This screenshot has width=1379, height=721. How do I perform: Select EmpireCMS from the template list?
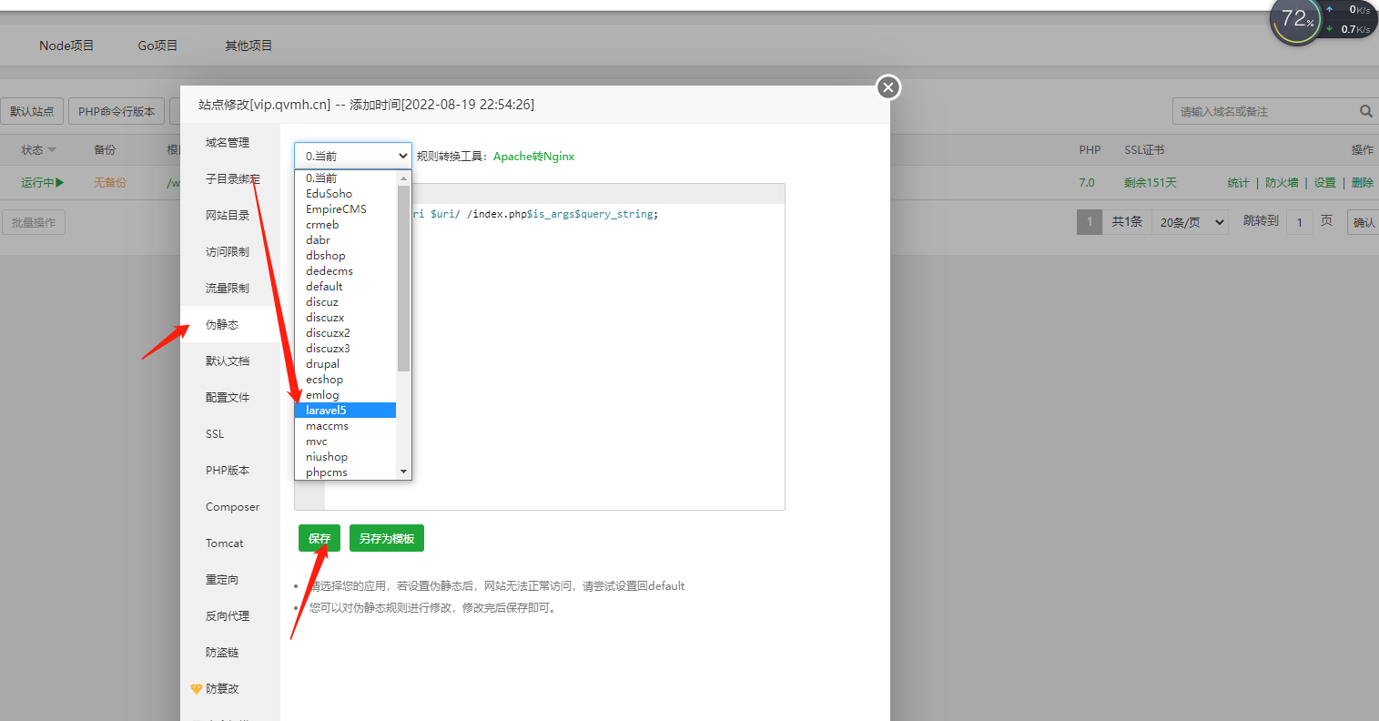point(345,209)
